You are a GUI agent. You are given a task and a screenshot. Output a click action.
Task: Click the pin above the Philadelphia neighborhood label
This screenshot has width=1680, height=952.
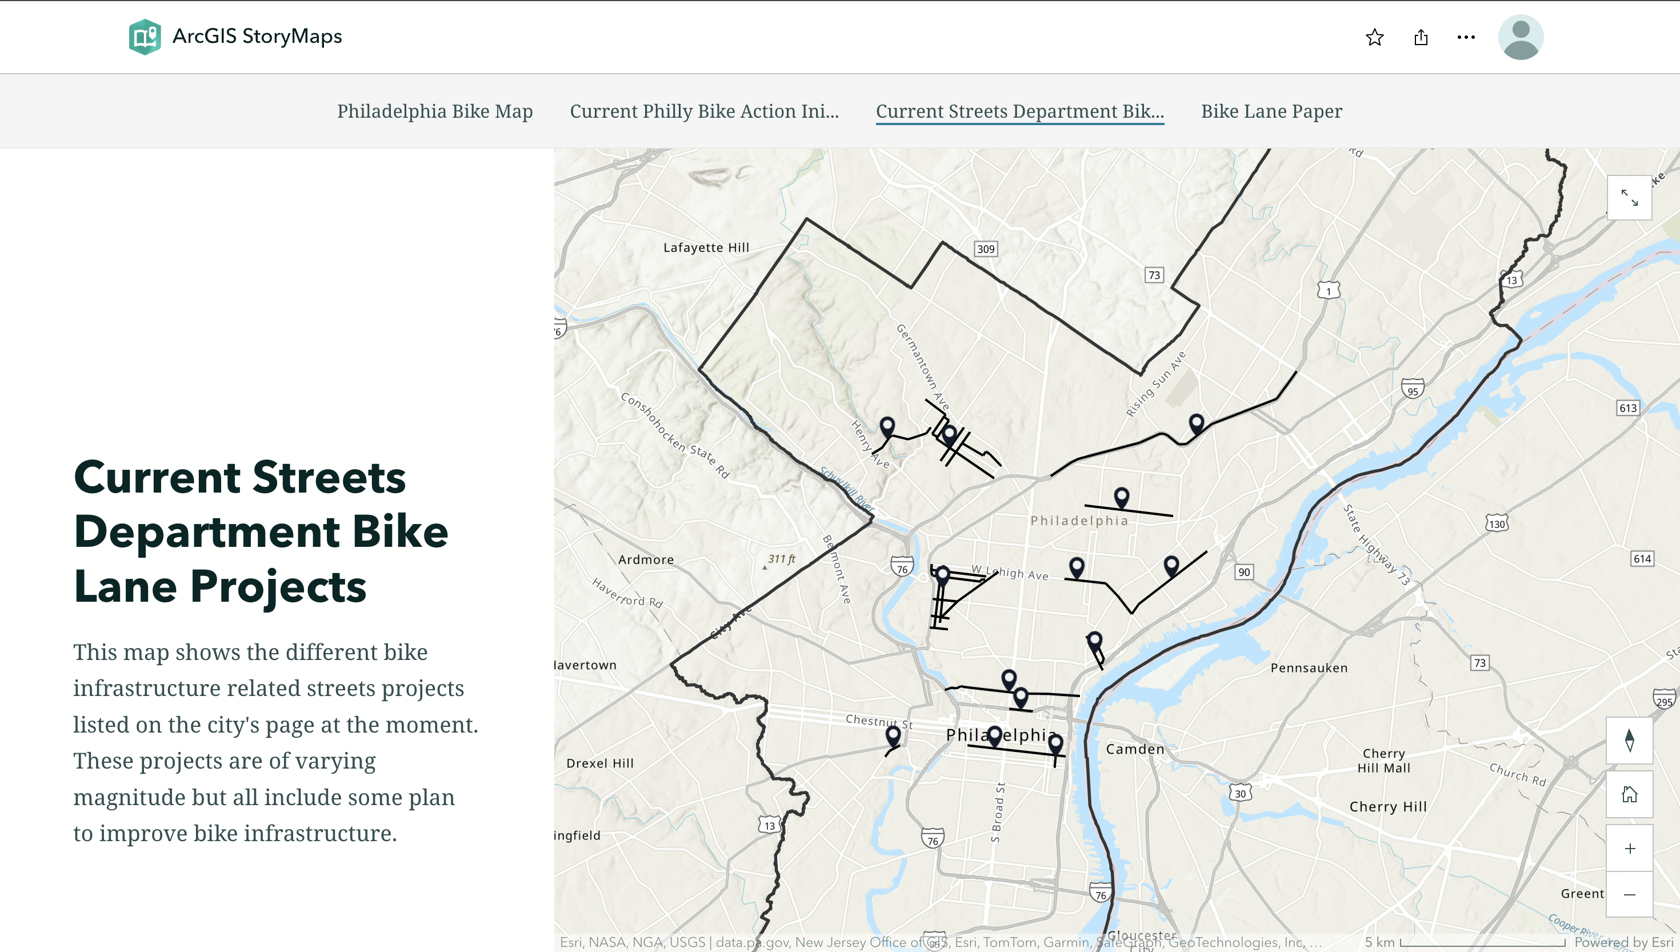(1121, 497)
